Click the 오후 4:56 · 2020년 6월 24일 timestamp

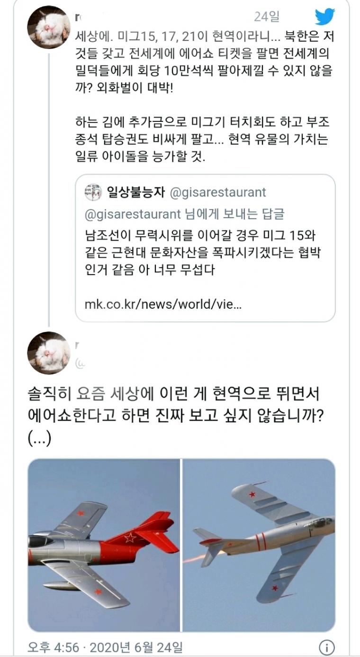click(105, 647)
